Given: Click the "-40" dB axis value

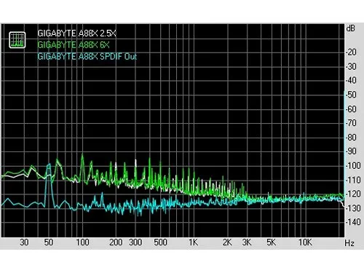Looking at the screenshot, I should click(x=351, y=80).
